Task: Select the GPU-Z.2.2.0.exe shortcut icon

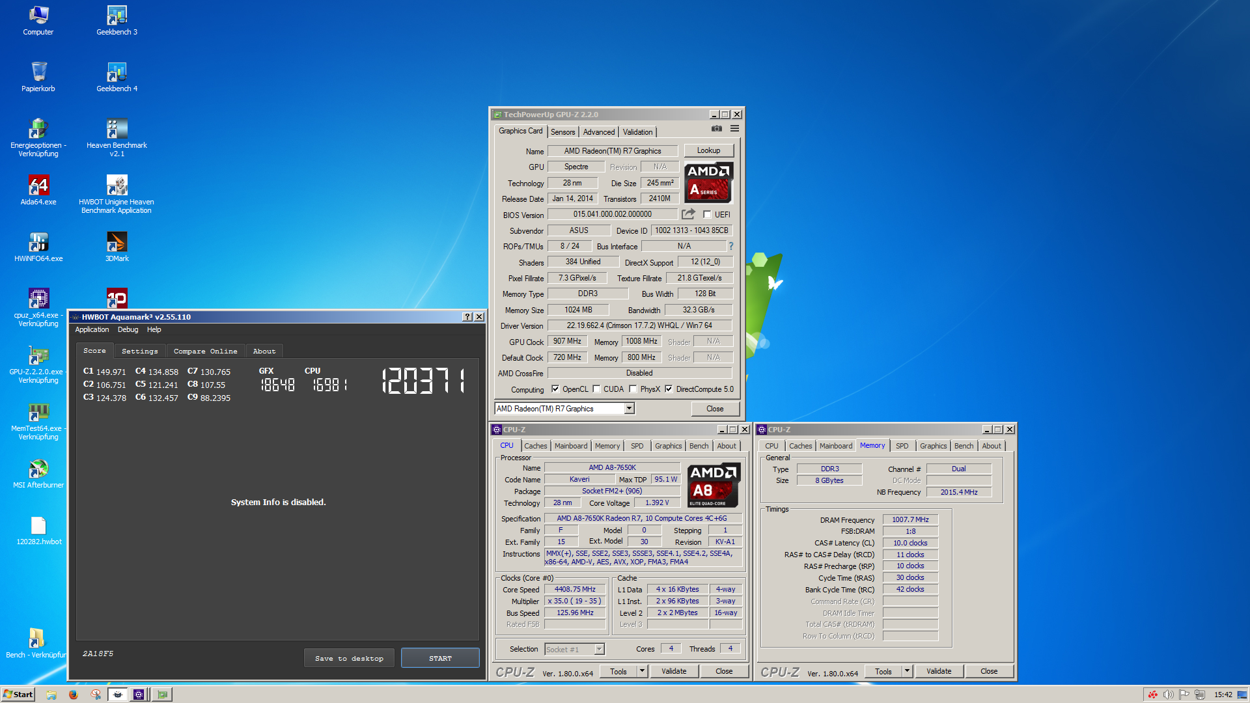Action: [x=38, y=364]
